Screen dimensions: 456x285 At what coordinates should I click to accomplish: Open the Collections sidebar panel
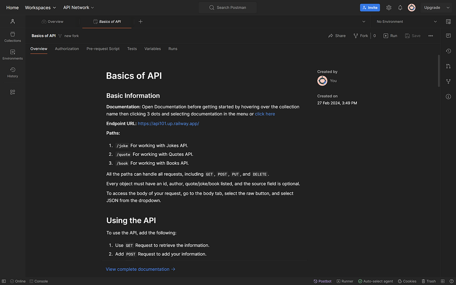pos(13,37)
